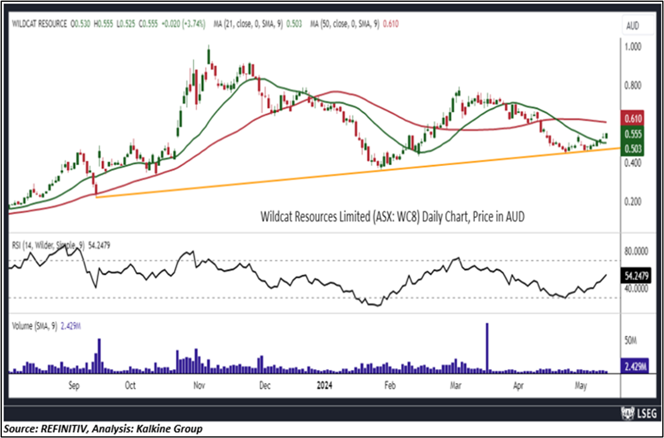The image size is (664, 438).
Task: Click the 2024 label on time axis
Action: pyautogui.click(x=325, y=387)
